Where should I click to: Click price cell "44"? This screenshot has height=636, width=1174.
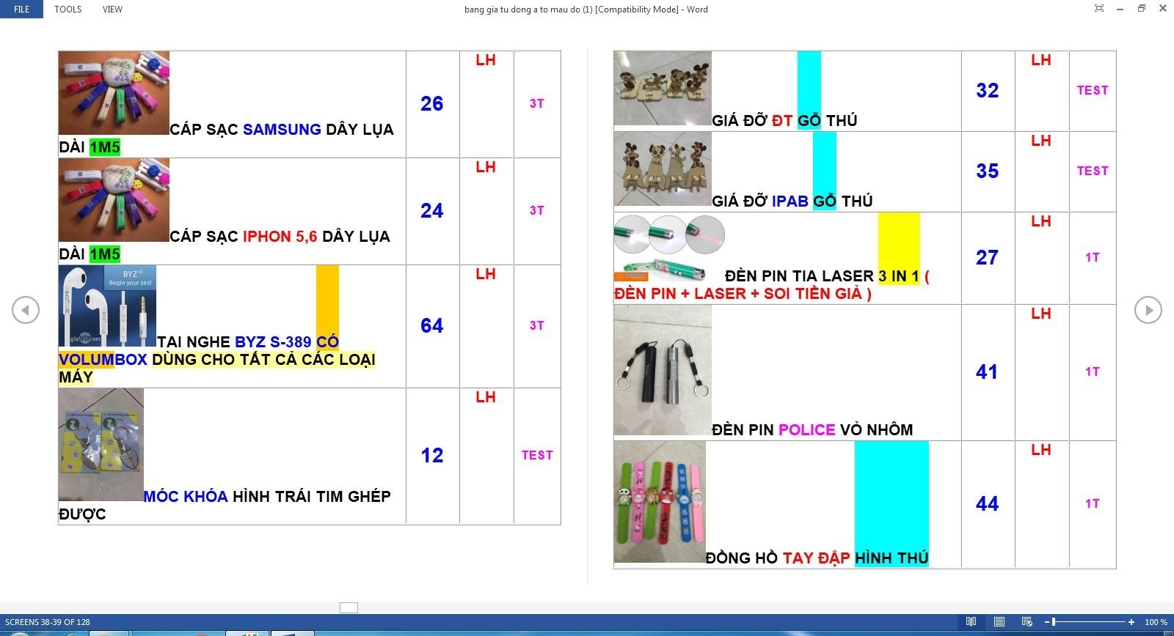[x=988, y=504]
